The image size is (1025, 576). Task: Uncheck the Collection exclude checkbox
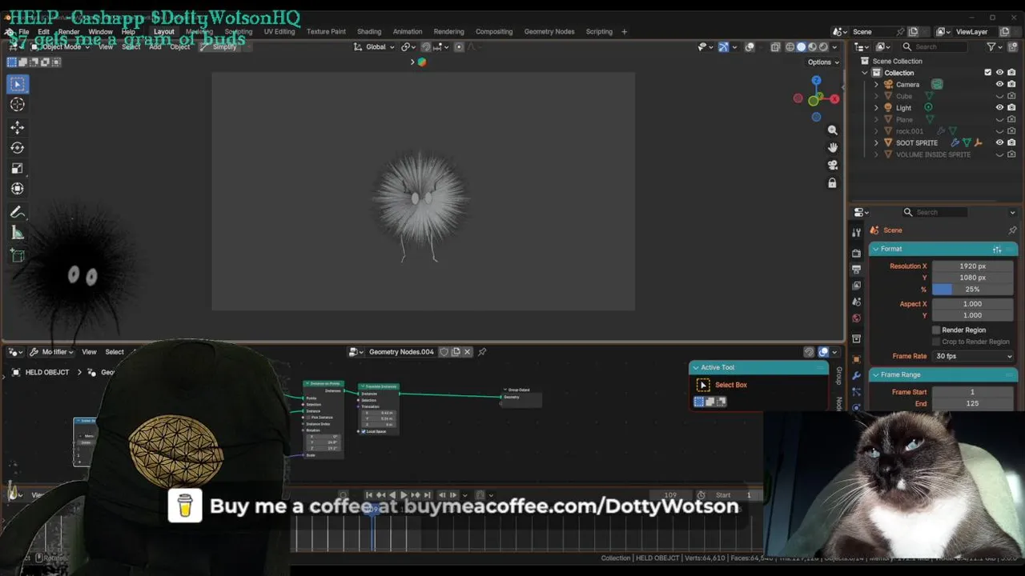coord(987,73)
